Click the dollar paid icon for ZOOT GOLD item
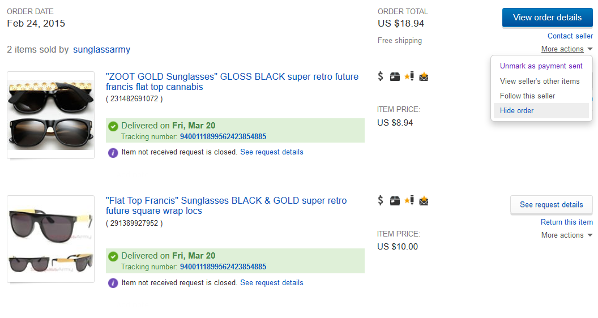This screenshot has width=598, height=318. (381, 76)
